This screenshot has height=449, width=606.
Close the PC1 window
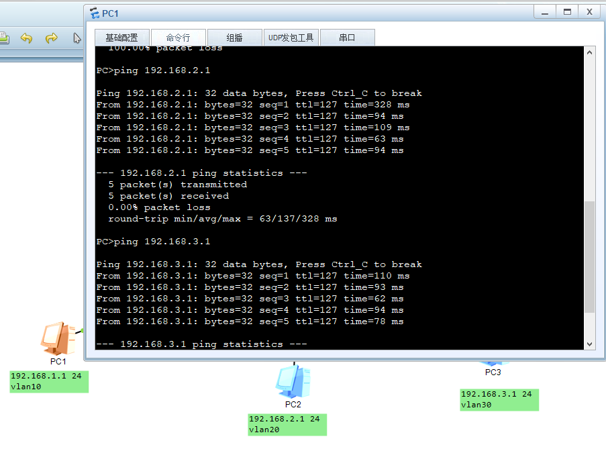tap(590, 12)
